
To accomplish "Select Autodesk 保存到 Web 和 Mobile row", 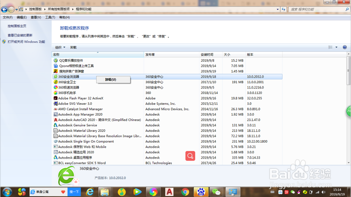I will (167, 147).
